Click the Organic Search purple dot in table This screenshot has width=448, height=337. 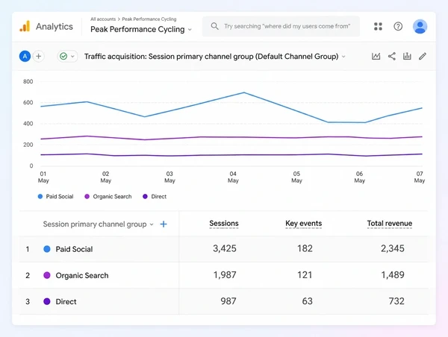pyautogui.click(x=47, y=275)
